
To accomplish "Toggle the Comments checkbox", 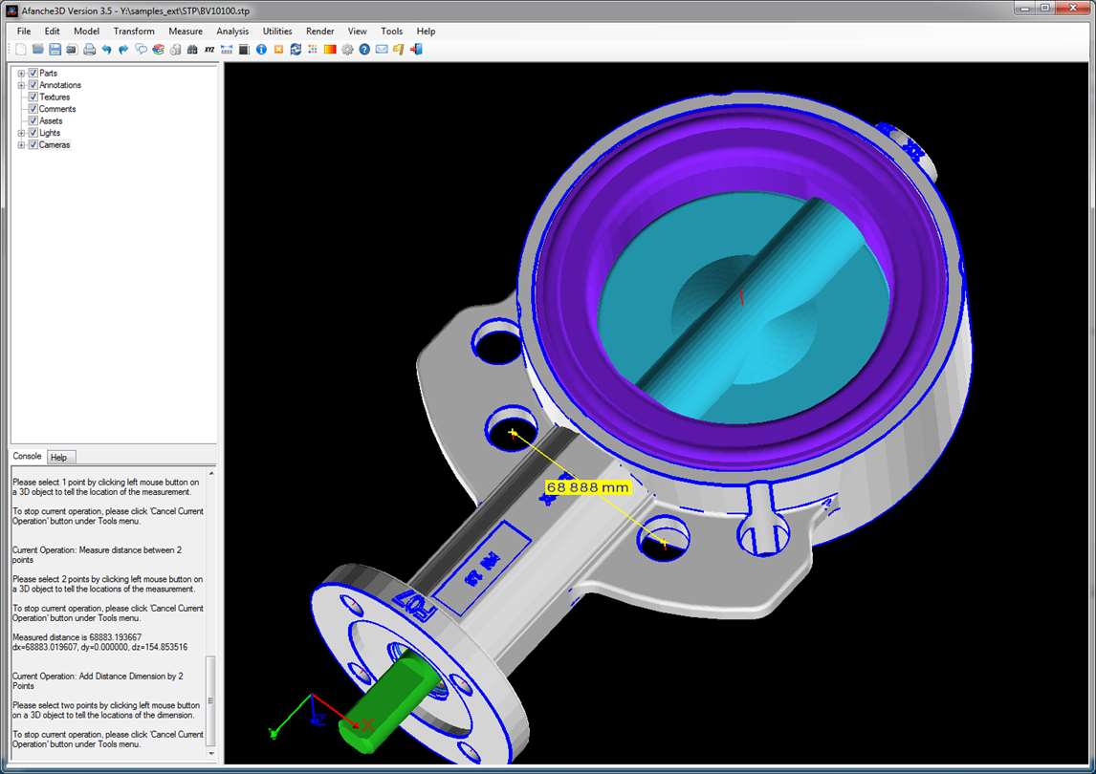I will tap(33, 108).
